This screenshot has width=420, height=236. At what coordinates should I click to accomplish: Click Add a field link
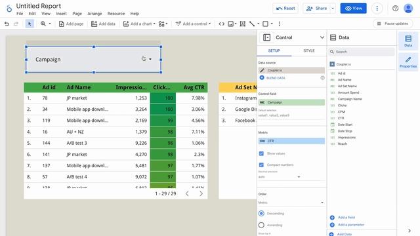[346, 217]
